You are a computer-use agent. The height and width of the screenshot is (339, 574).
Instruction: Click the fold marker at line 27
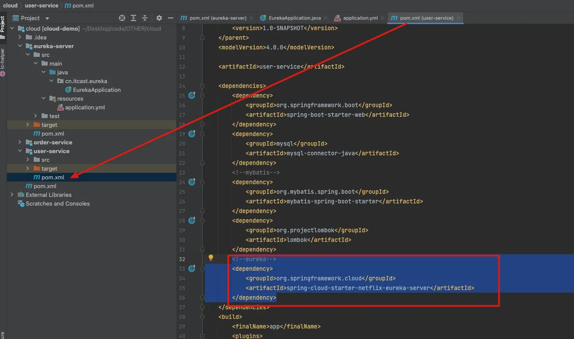202,211
